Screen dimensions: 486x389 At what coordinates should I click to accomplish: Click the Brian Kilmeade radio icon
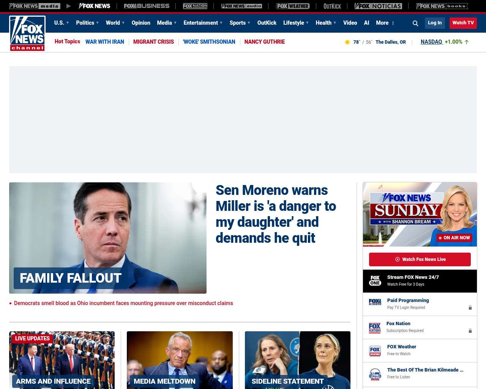pyautogui.click(x=375, y=374)
